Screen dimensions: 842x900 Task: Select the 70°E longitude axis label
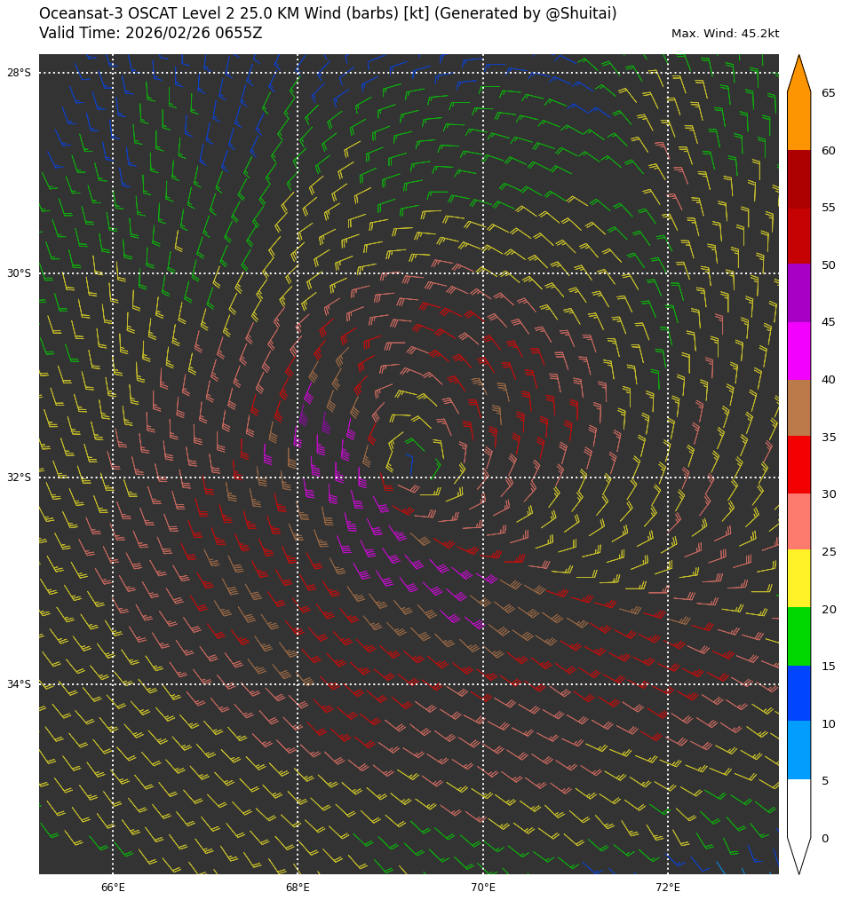point(483,888)
